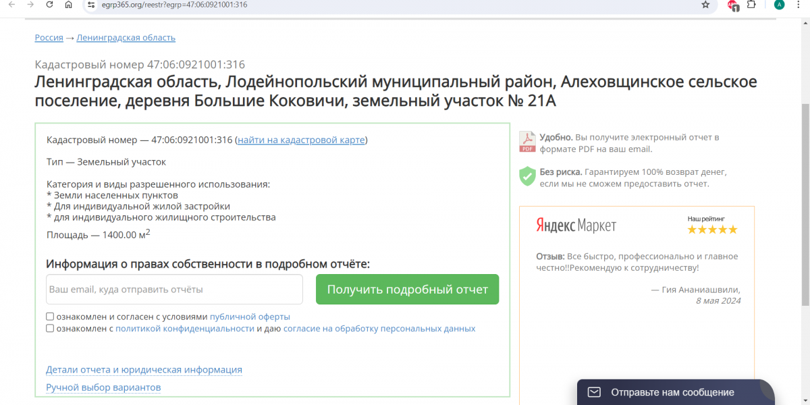Open the browser home page

pyautogui.click(x=69, y=5)
